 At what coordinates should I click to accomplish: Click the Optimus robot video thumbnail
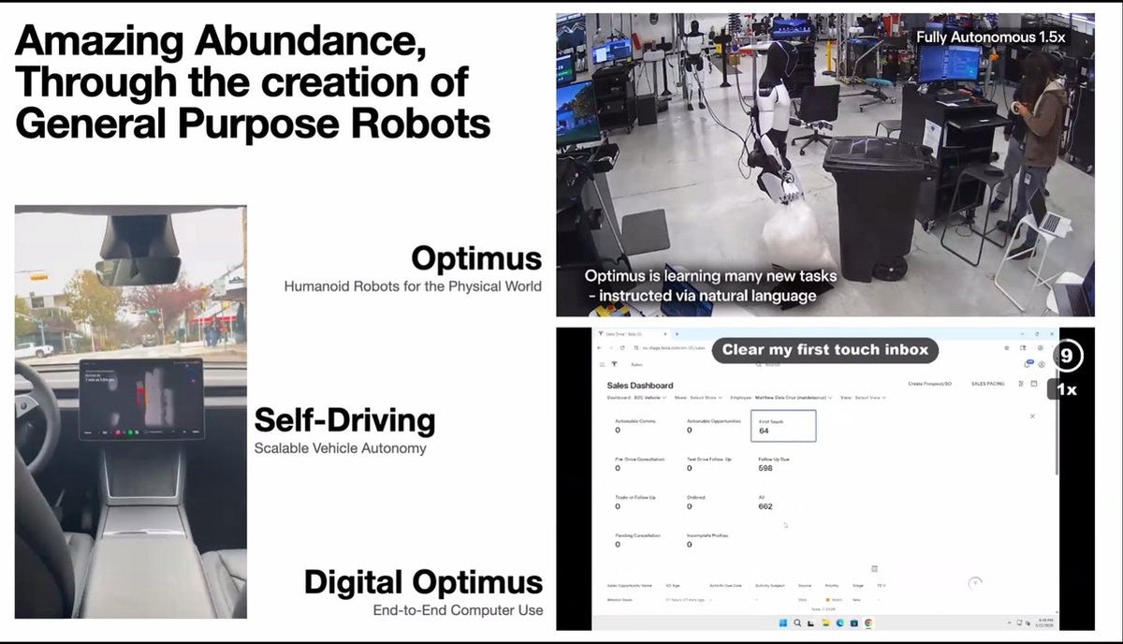(x=825, y=165)
